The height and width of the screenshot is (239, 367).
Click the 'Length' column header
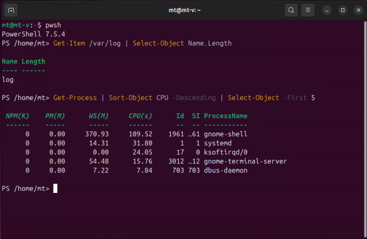[x=33, y=61]
